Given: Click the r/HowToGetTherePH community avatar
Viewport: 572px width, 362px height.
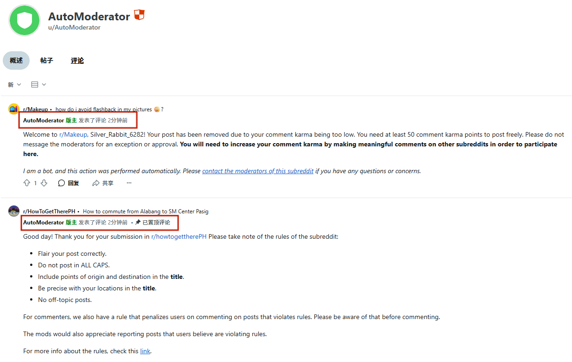Looking at the screenshot, I should click(14, 211).
